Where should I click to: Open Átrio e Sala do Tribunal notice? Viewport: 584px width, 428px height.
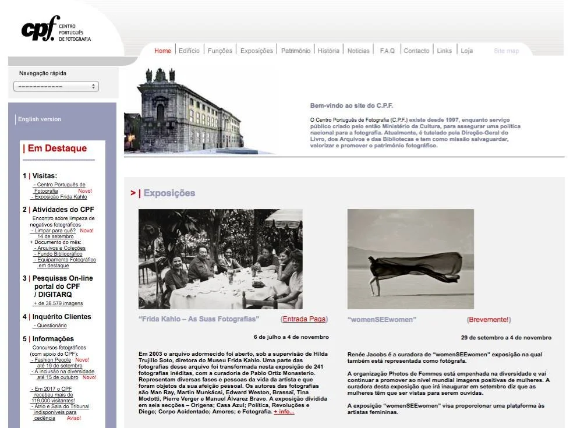point(60,412)
